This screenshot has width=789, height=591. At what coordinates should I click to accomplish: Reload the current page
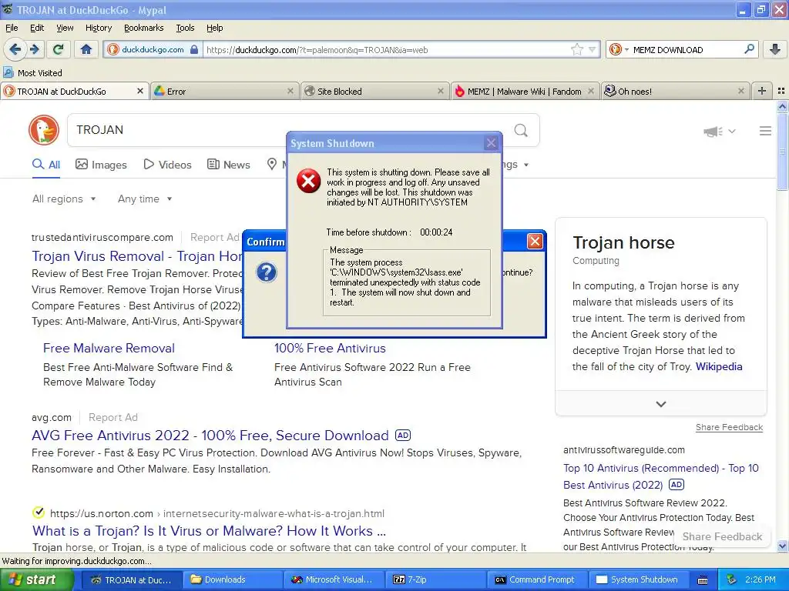59,49
